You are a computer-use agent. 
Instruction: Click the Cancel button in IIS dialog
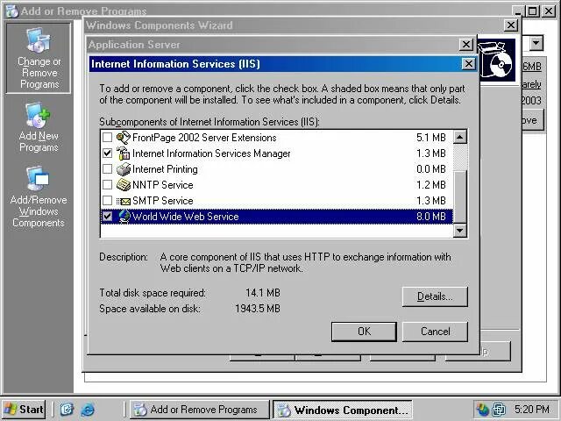435,332
